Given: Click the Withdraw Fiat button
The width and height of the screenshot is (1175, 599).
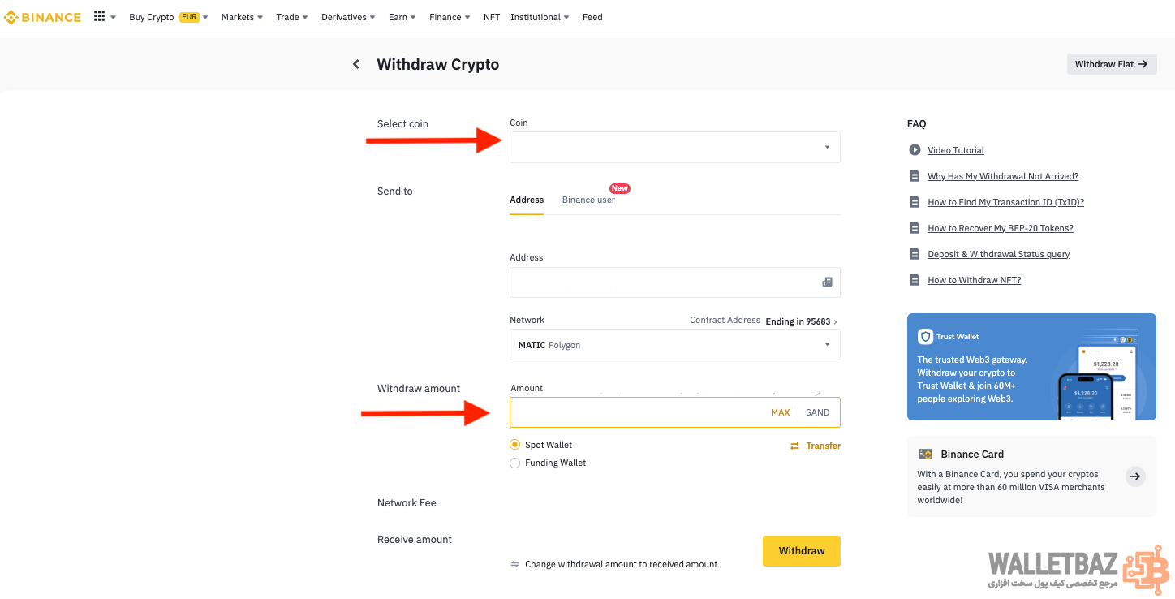Looking at the screenshot, I should 1111,64.
